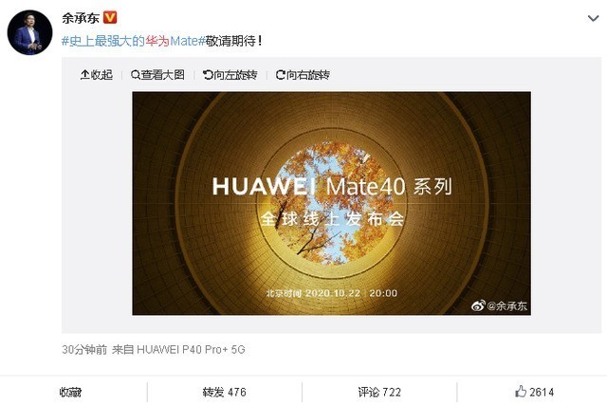Click the 收起 up-arrow icon
The image size is (607, 406).
click(84, 74)
